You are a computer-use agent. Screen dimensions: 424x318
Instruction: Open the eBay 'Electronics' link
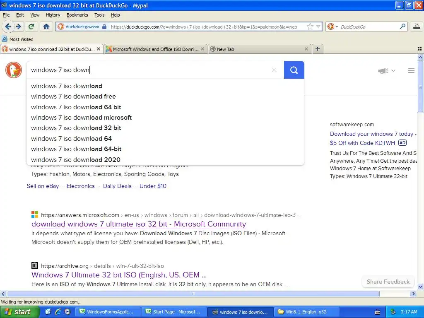tap(81, 186)
